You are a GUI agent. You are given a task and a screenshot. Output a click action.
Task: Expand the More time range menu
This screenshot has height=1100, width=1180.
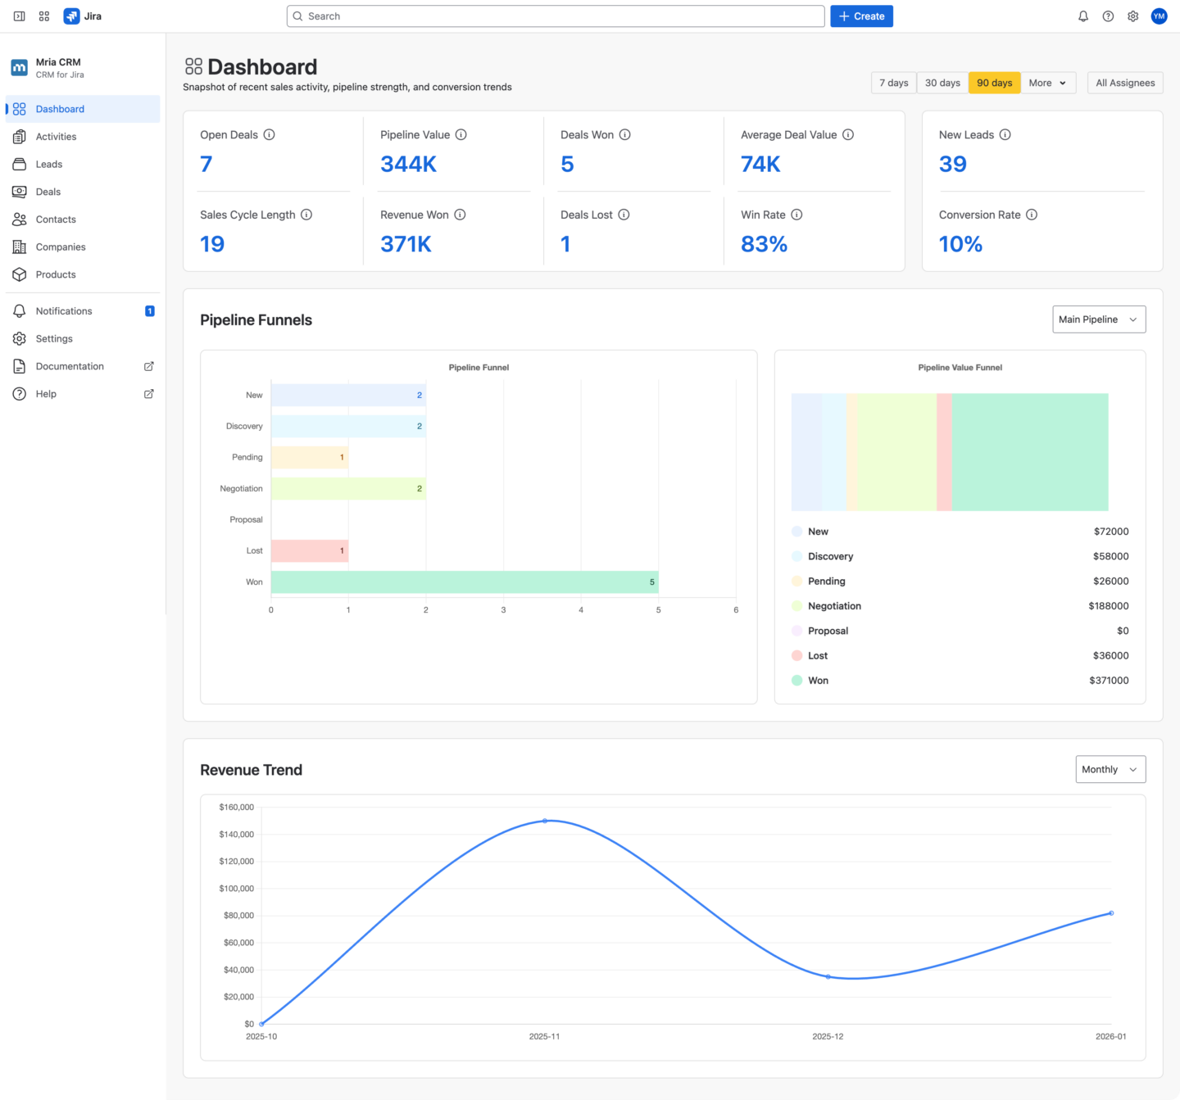point(1047,83)
